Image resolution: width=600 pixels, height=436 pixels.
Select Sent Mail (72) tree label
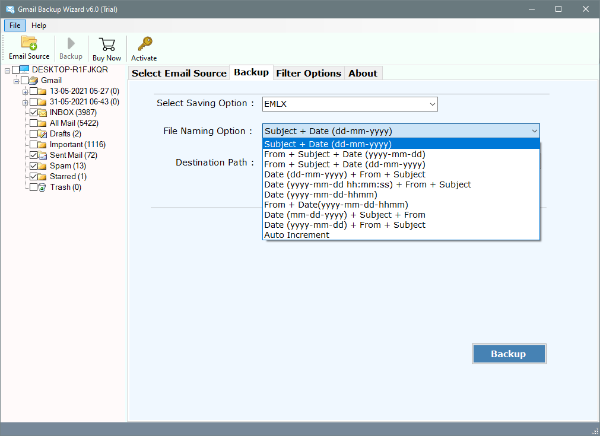pyautogui.click(x=74, y=155)
